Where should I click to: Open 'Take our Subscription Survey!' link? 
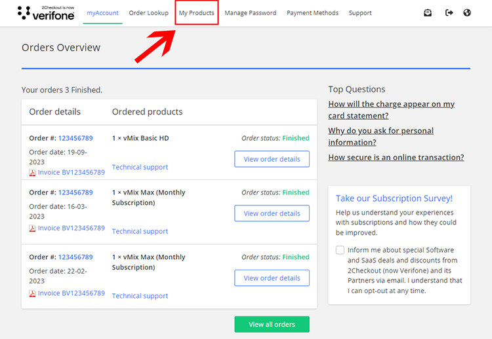(x=394, y=198)
